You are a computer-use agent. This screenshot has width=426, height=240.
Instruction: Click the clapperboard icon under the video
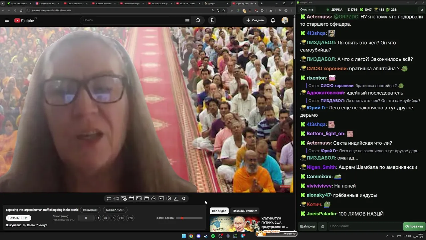(131, 199)
